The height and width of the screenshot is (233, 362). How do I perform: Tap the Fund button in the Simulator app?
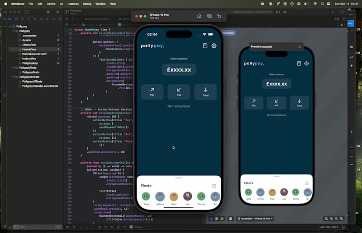point(205,92)
